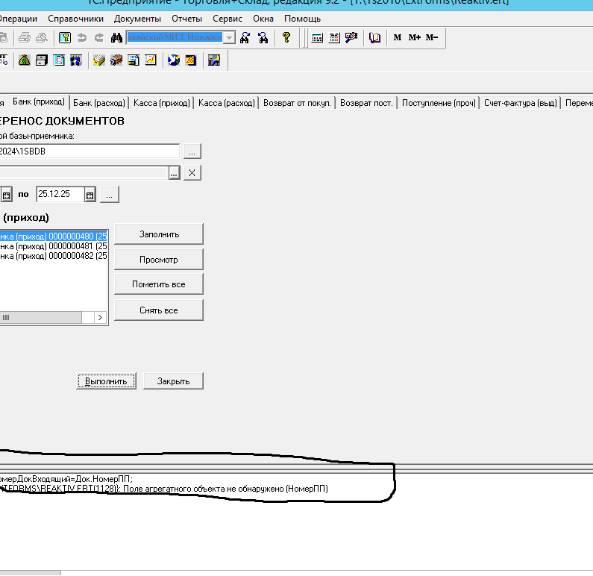Screen dimensions: 593x576
Task: Switch to the Счет-фактура (выд) tab
Action: pyautogui.click(x=521, y=103)
